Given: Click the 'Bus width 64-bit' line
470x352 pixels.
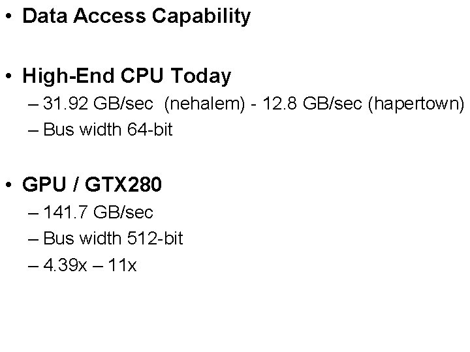Looking at the screenshot, I should point(108,130).
